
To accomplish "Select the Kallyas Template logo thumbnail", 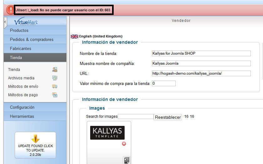I will 107,133.
